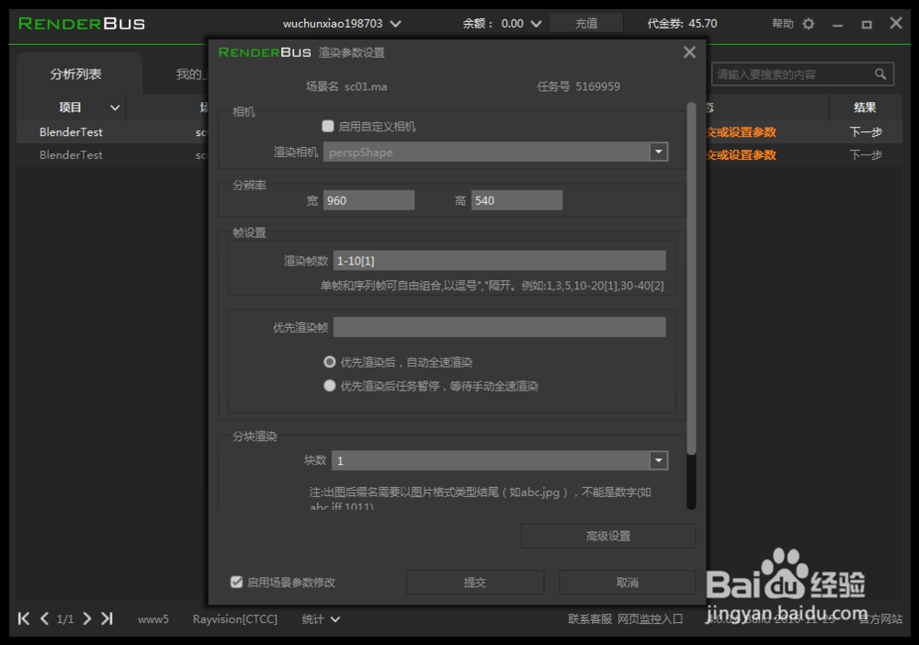Click the www5 server entry

click(x=153, y=619)
